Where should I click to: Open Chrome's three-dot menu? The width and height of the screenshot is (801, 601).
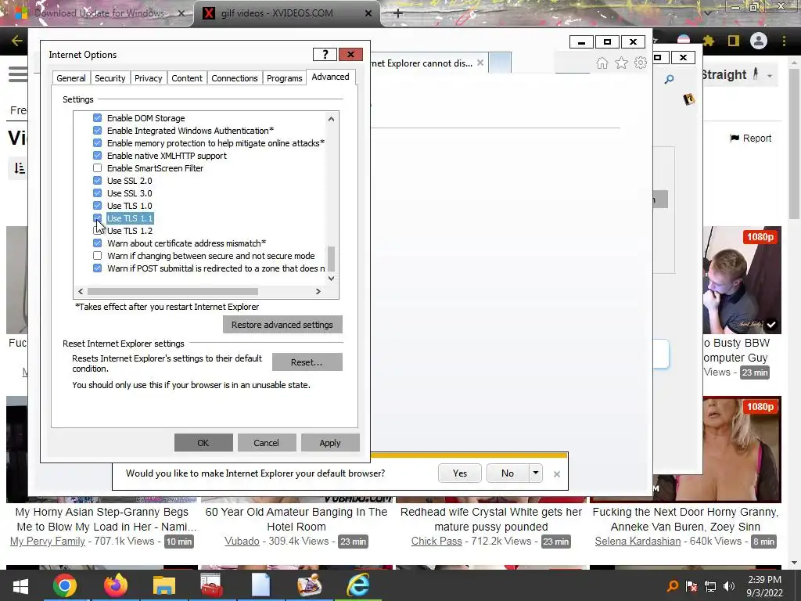pos(784,41)
